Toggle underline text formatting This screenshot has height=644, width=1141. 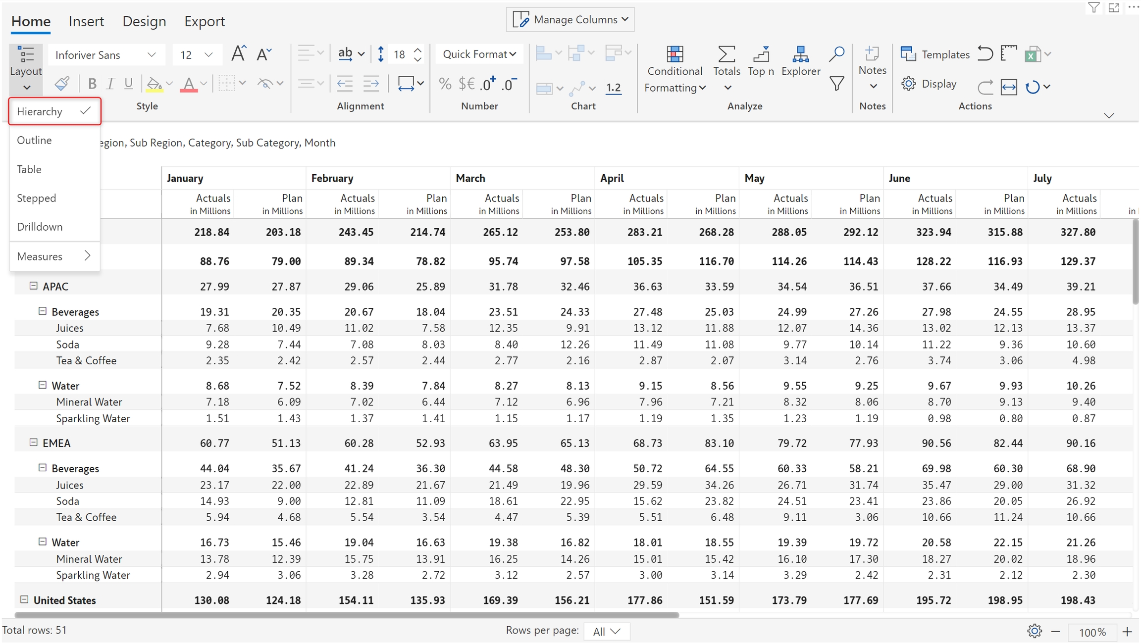(128, 84)
